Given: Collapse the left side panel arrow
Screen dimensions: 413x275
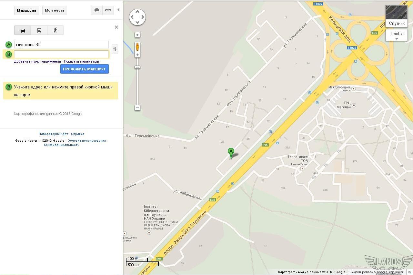Looking at the screenshot, I should (x=118, y=10).
